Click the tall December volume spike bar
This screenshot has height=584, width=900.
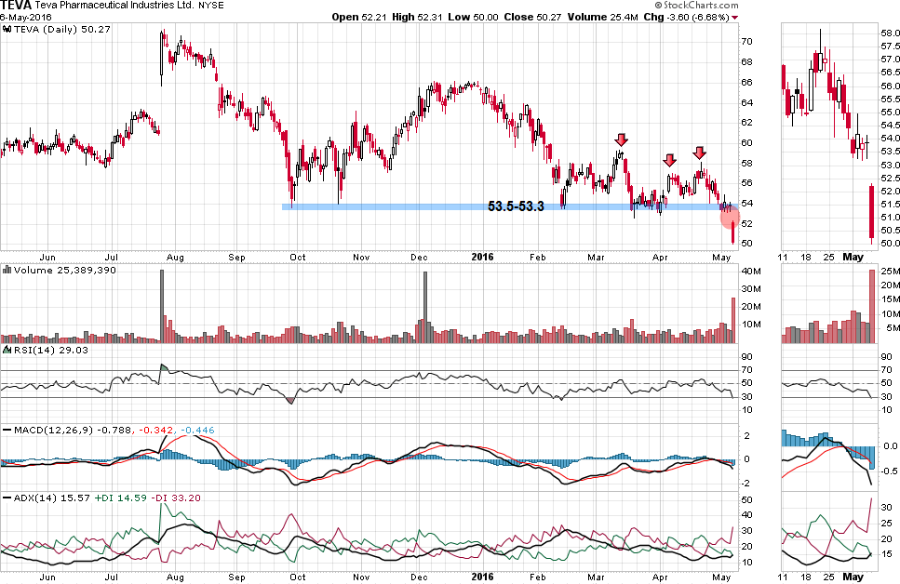click(x=425, y=307)
